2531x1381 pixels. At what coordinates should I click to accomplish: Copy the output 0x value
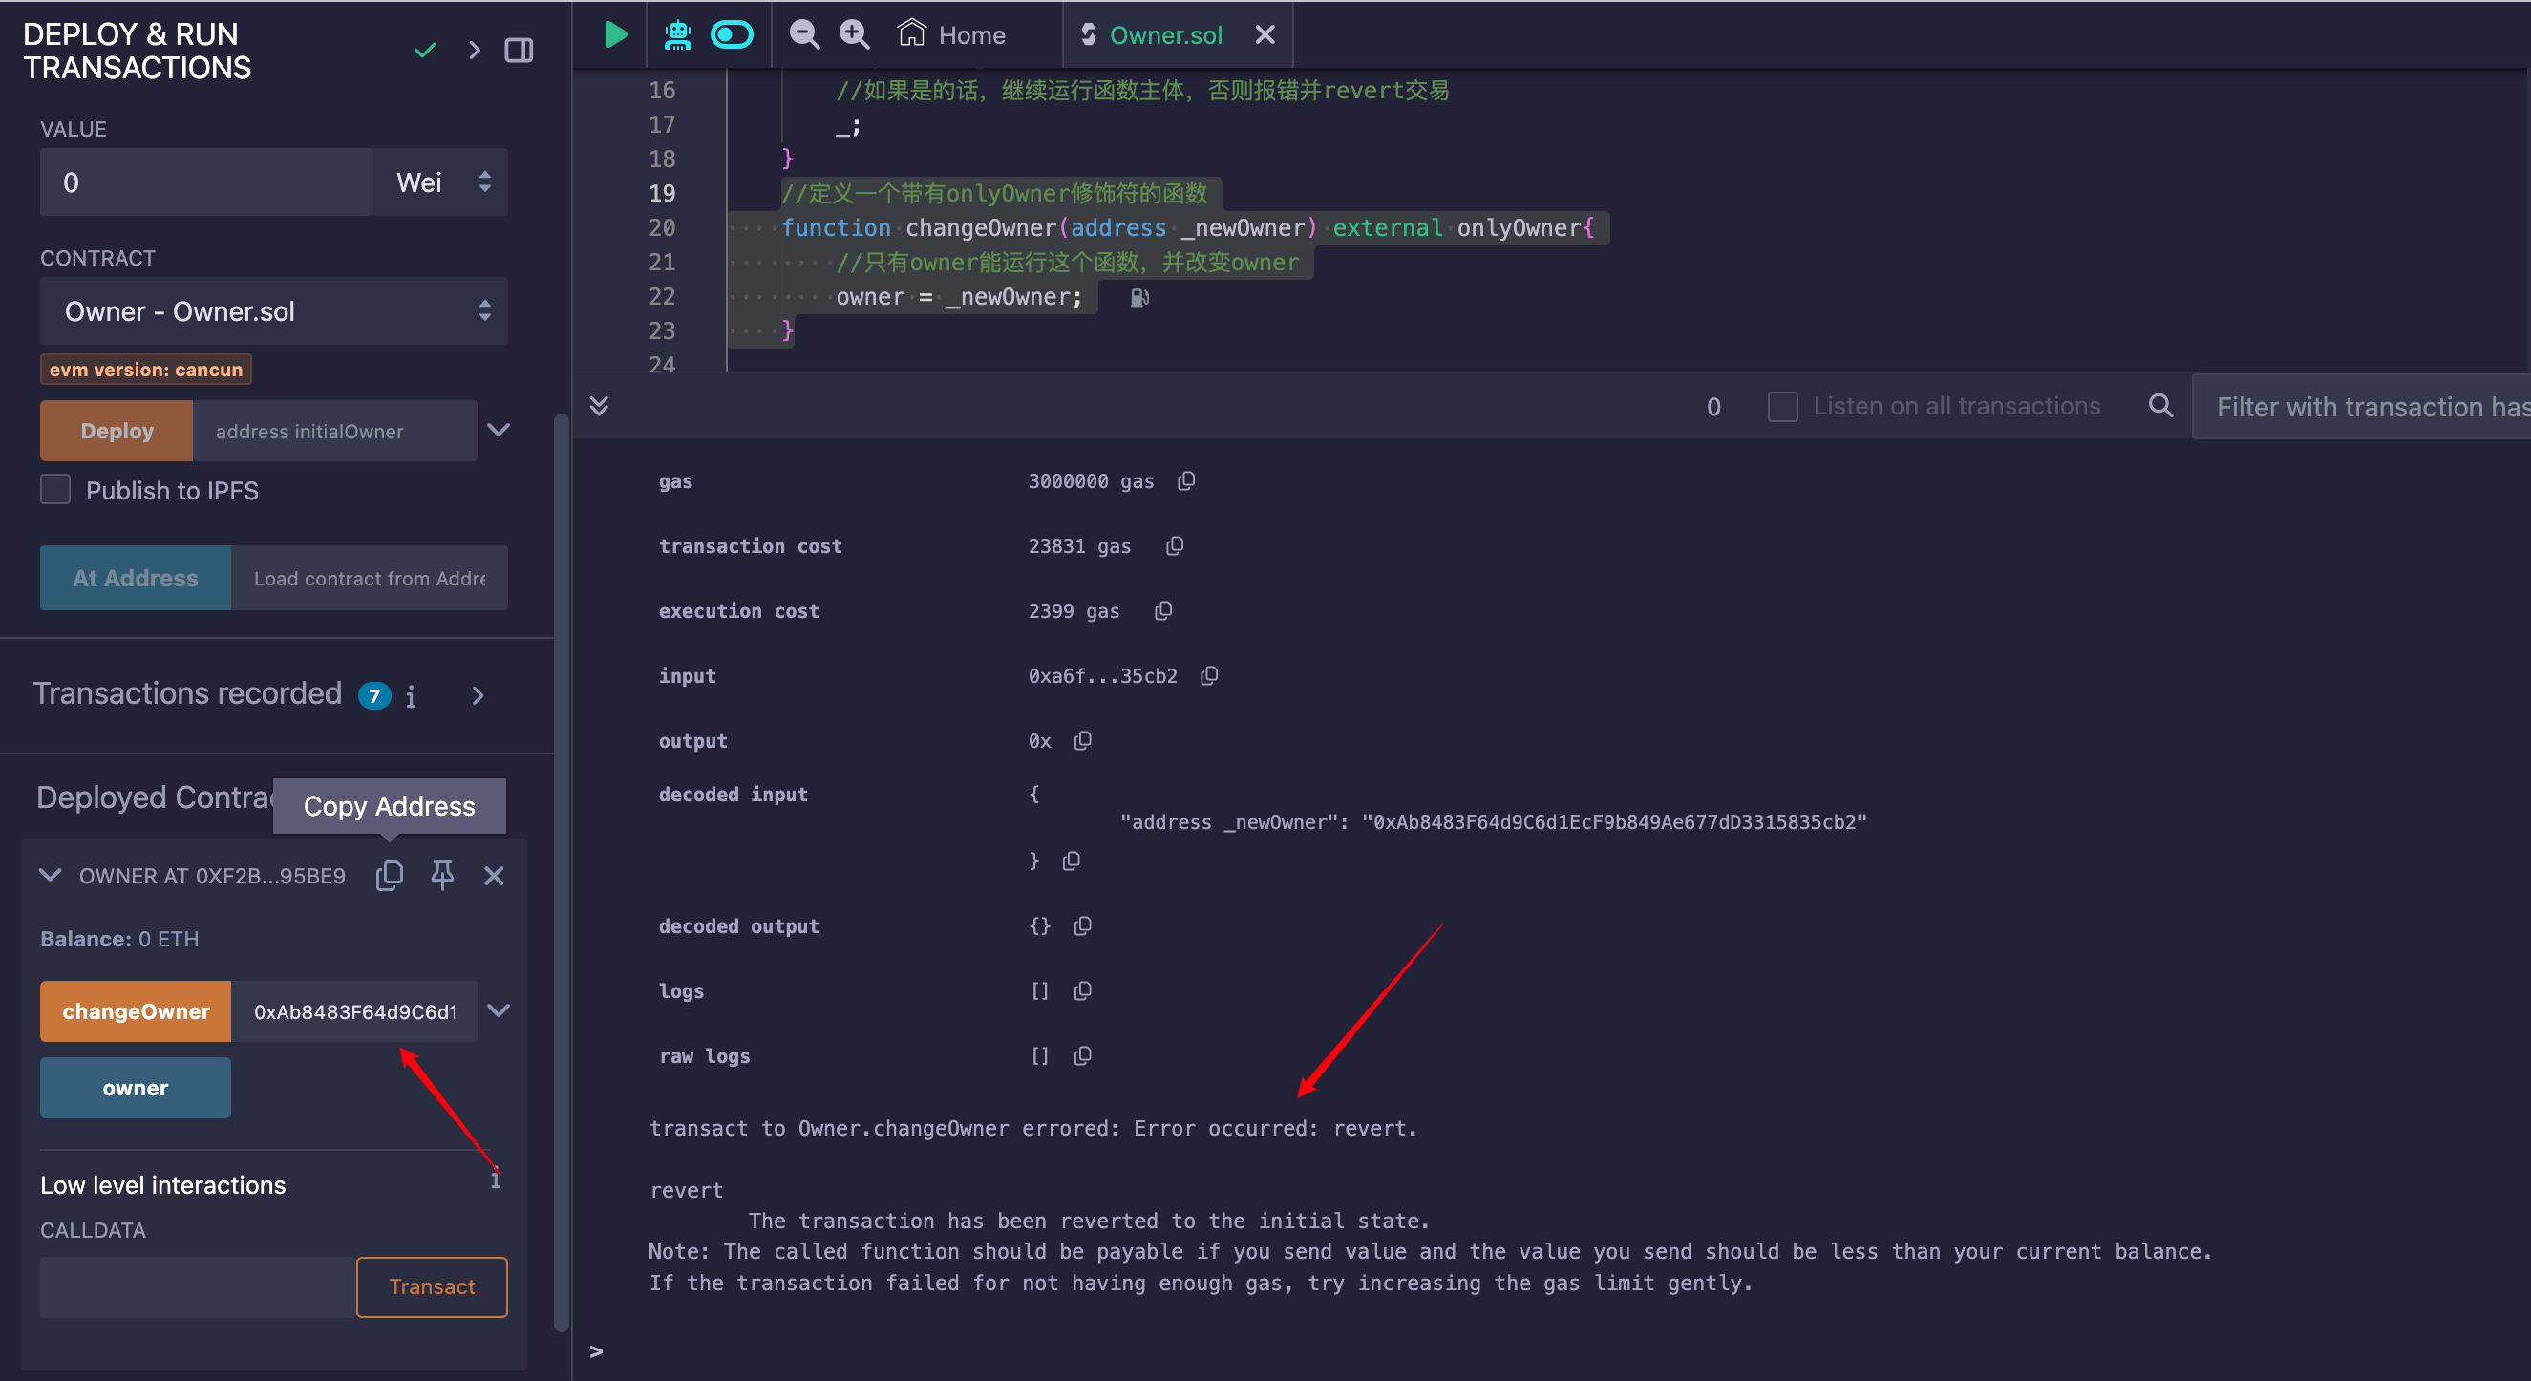pyautogui.click(x=1083, y=740)
